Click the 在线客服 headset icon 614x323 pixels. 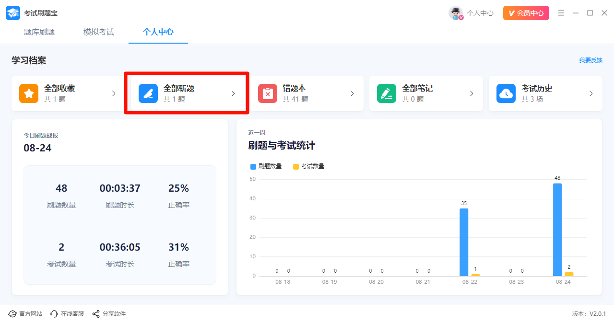coord(54,314)
